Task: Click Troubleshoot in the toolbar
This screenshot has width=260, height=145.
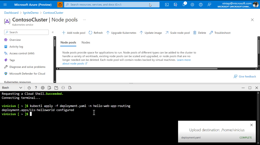Action: (220, 33)
